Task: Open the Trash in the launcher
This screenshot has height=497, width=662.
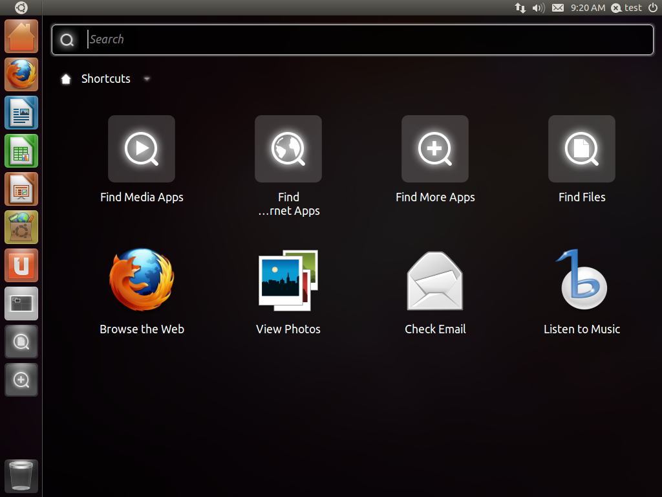Action: [21, 476]
